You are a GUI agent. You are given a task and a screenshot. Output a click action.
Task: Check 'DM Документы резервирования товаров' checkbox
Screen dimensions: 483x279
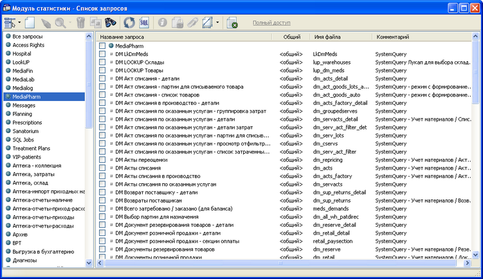tap(102, 249)
